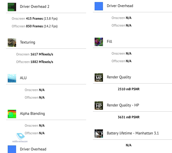The width and height of the screenshot is (172, 153).
Task: Select the Render Quality MP icon
Action: [x=99, y=77]
